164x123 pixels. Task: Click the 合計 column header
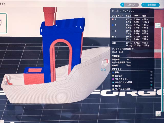(x=144, y=16)
